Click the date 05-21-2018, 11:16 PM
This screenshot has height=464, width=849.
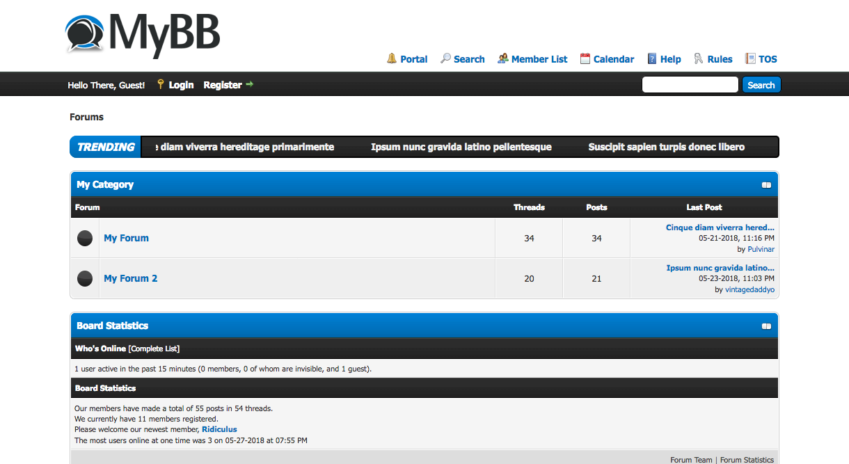pyautogui.click(x=736, y=238)
